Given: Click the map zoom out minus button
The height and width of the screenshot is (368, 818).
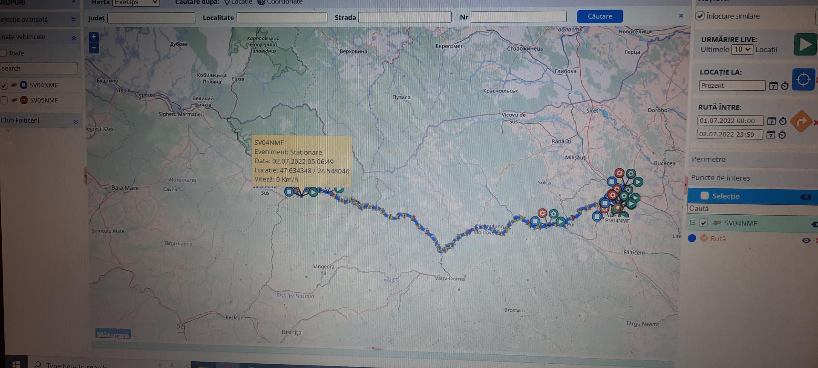Looking at the screenshot, I should (94, 48).
